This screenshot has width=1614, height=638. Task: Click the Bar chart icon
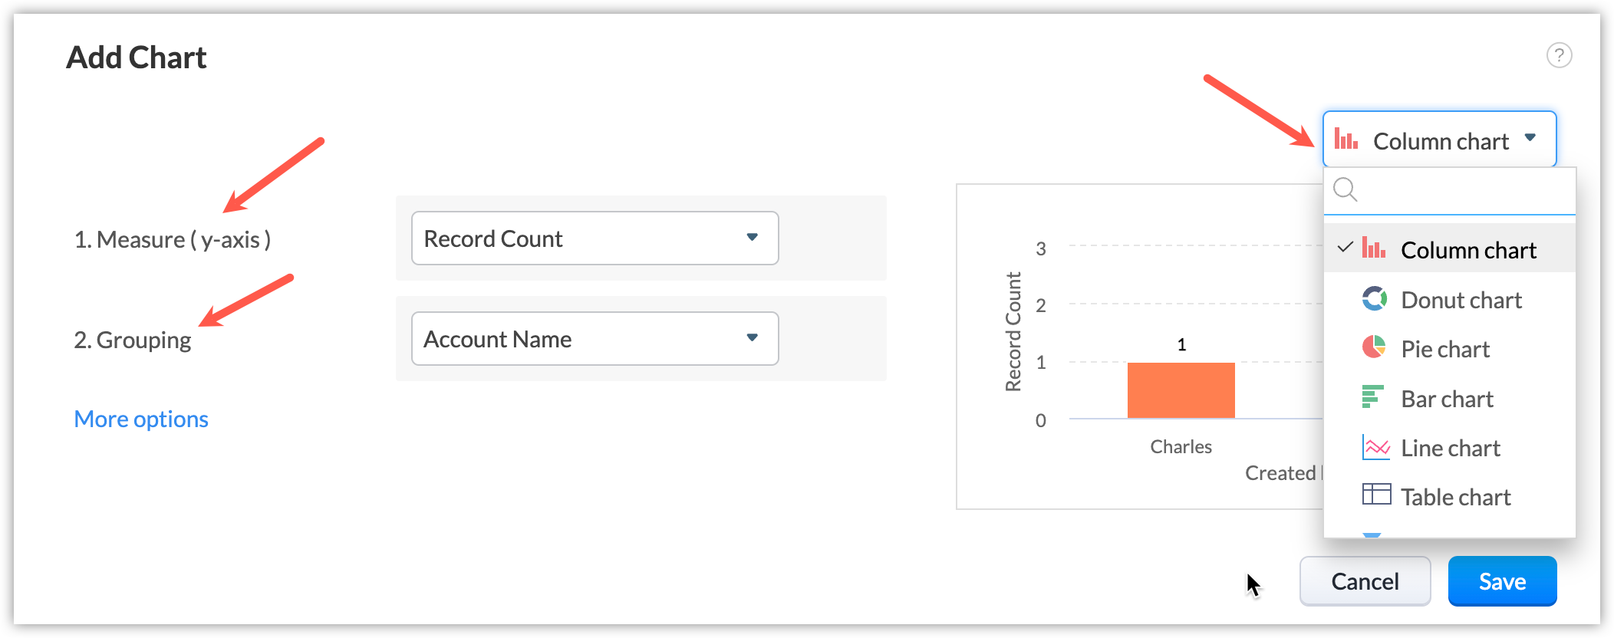(x=1372, y=396)
